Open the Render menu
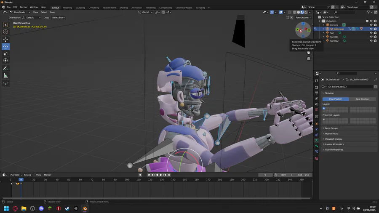This screenshot has width=379, height=213. coord(24,7)
